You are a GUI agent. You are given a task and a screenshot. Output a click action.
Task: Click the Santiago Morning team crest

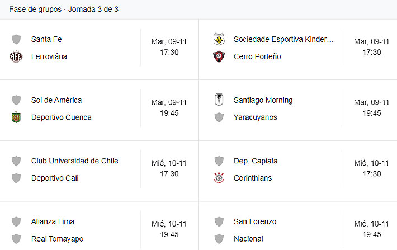(x=219, y=100)
